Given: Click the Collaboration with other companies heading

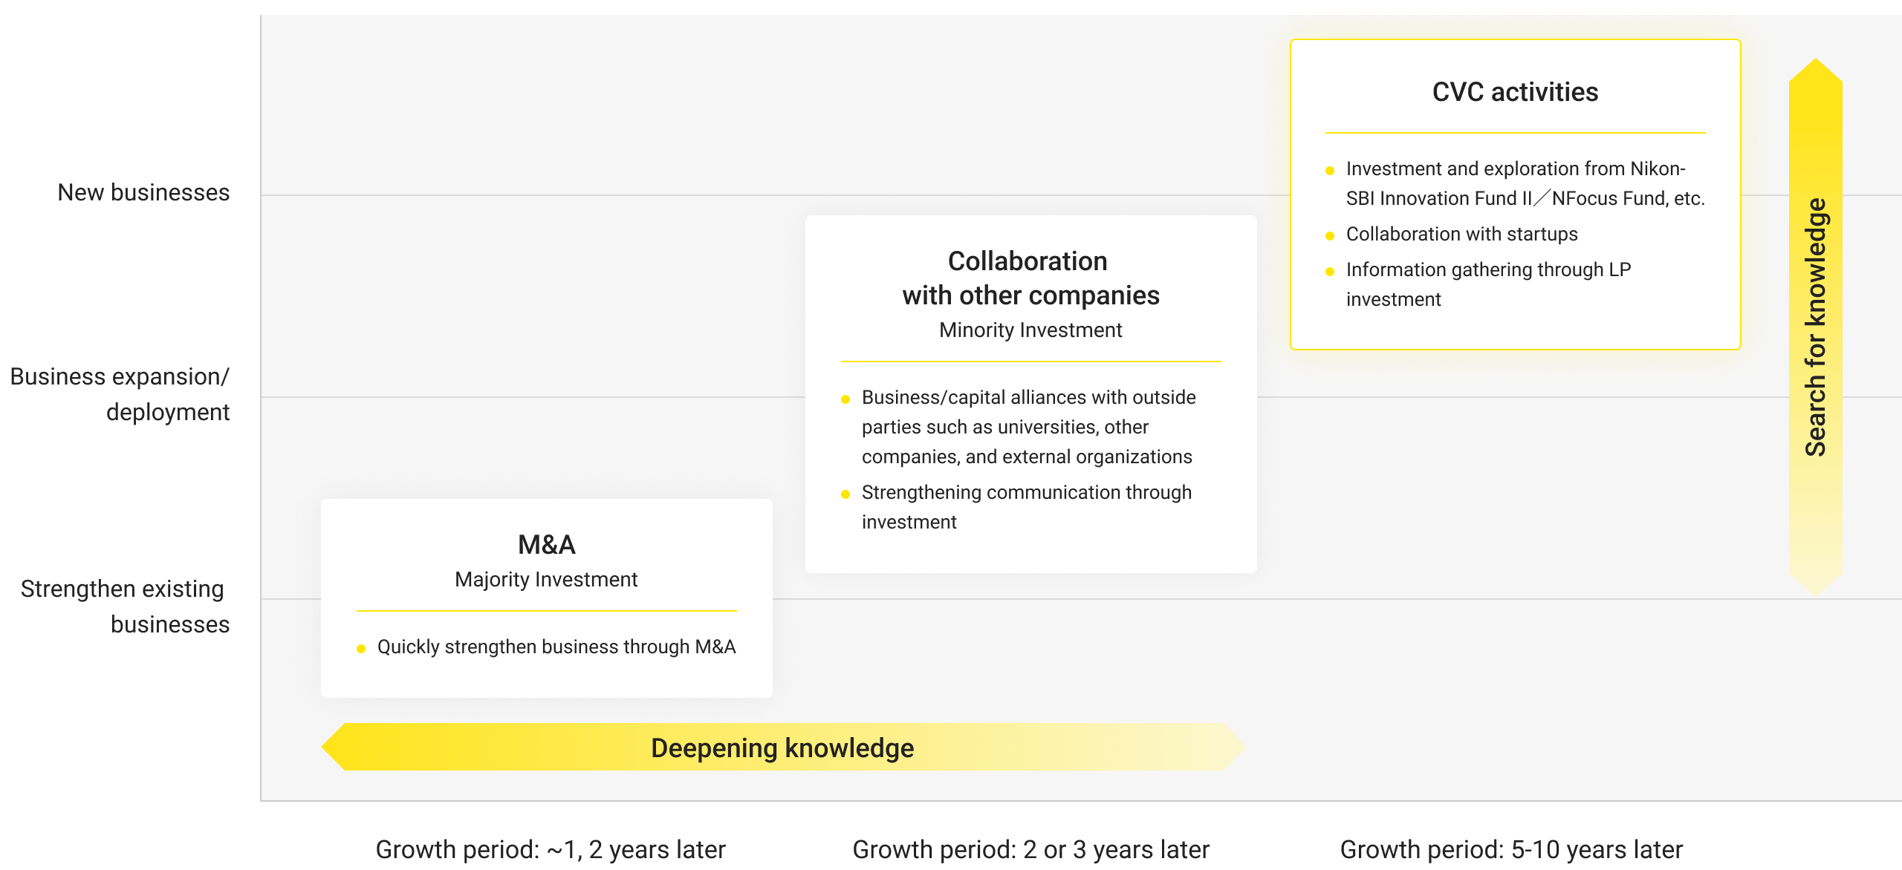Looking at the screenshot, I should tap(1030, 278).
